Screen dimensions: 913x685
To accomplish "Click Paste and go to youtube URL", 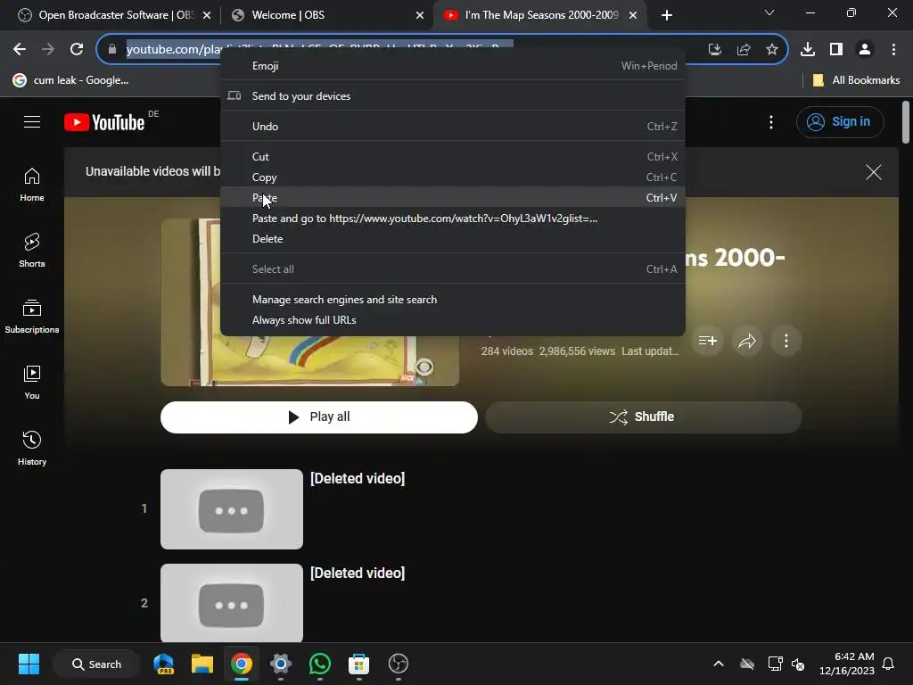I will tap(452, 219).
